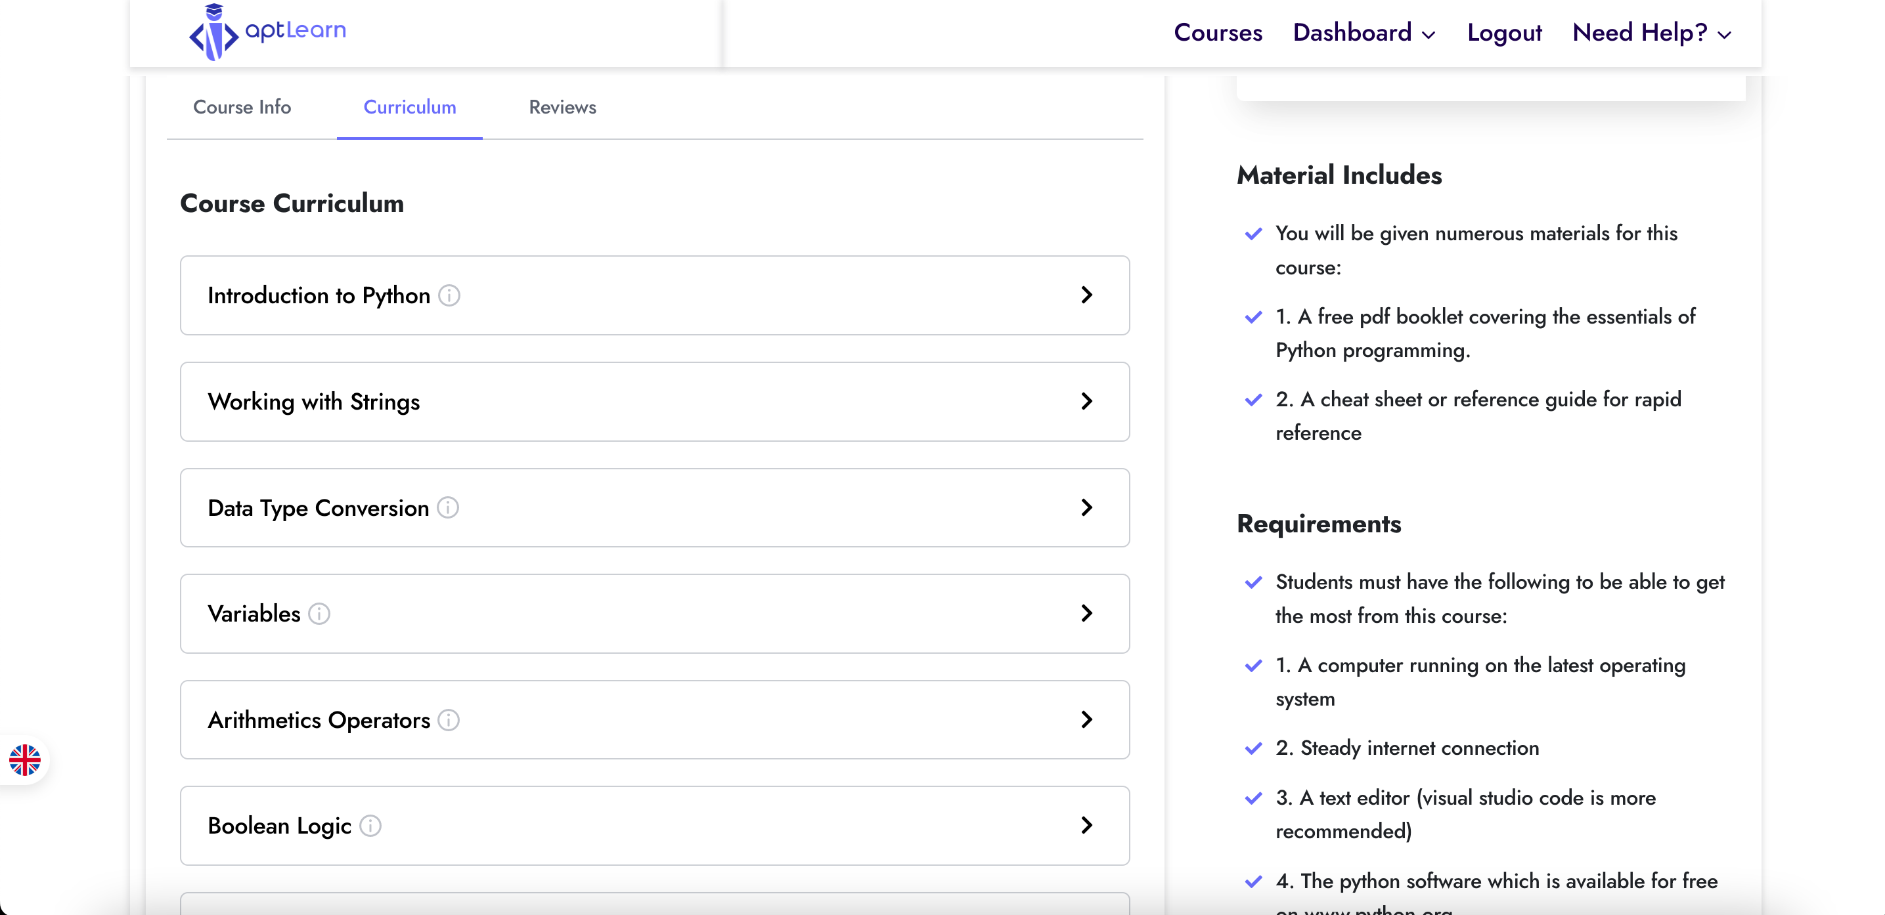The height and width of the screenshot is (915, 1885).
Task: Click the 'Steady internet connection' requirement
Action: pos(1407,748)
